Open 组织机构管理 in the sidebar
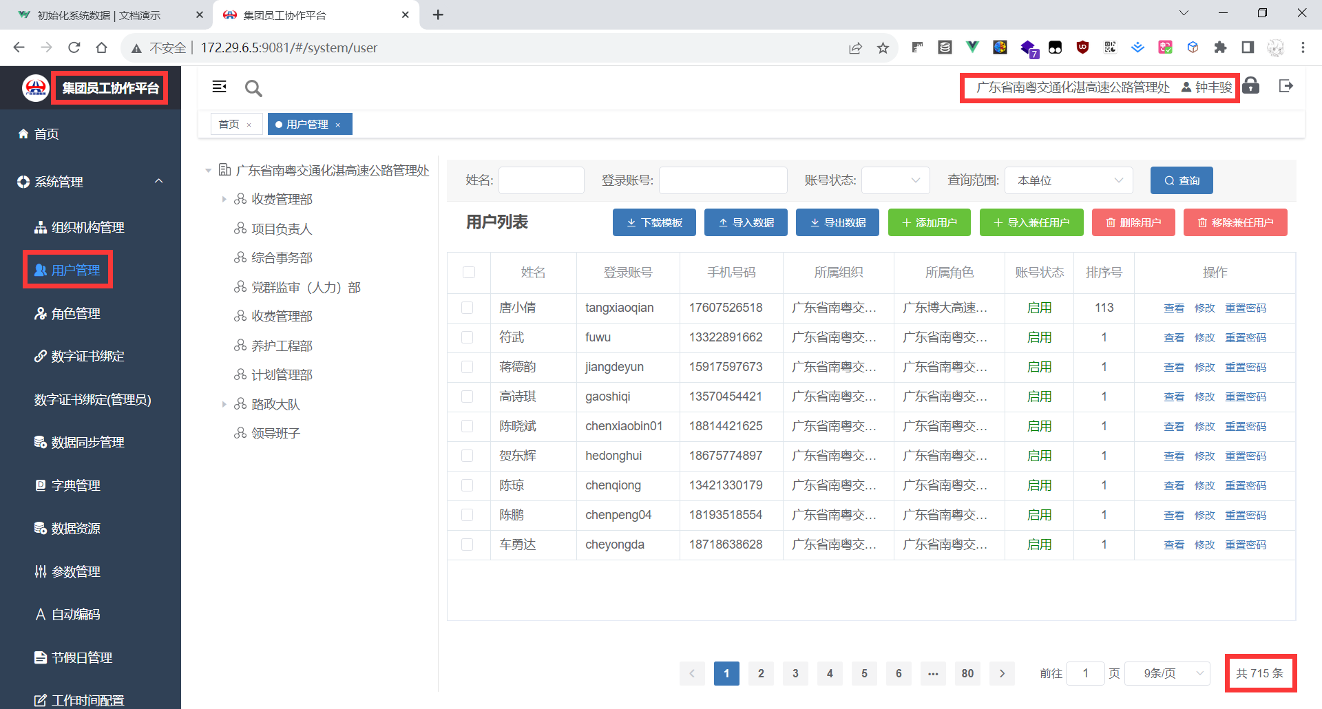This screenshot has width=1322, height=709. (87, 227)
